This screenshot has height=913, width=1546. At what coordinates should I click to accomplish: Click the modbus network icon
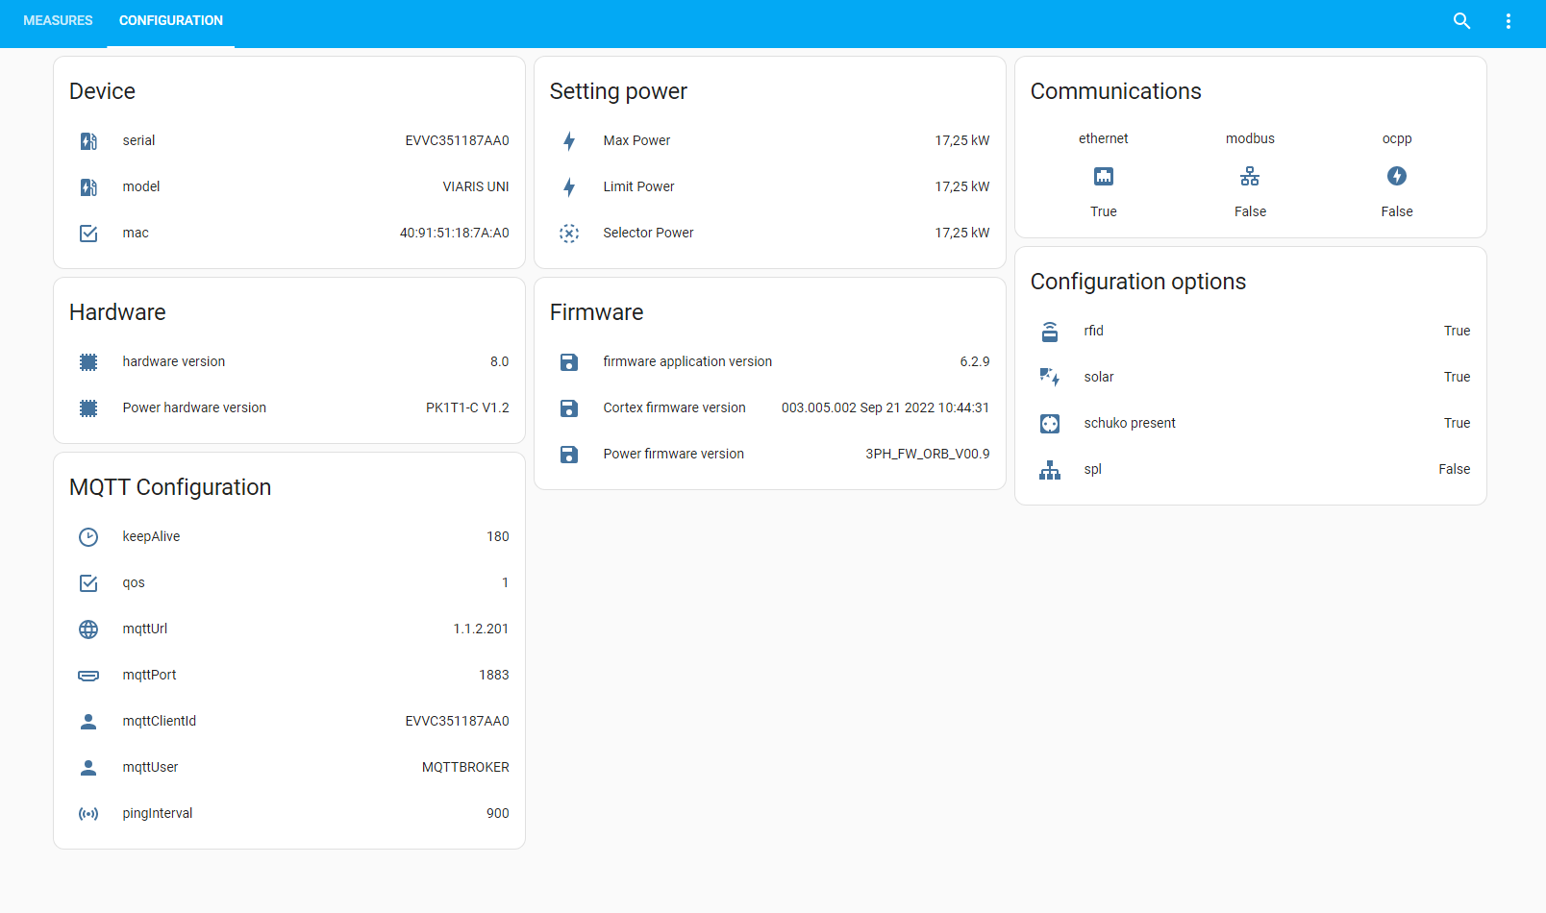pyautogui.click(x=1250, y=176)
